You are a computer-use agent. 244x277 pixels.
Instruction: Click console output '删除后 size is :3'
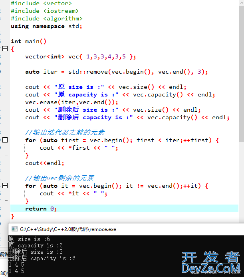pos(36,252)
